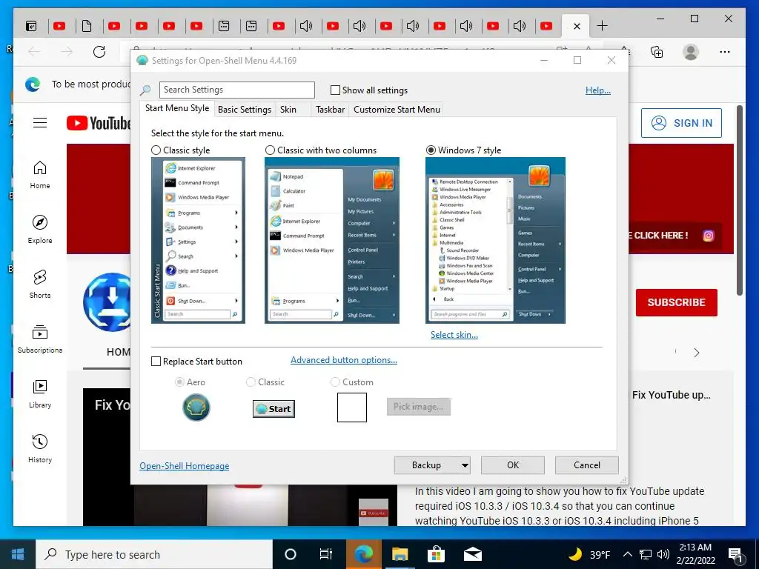Click the Cortana circle on taskbar
759x569 pixels.
(x=291, y=554)
